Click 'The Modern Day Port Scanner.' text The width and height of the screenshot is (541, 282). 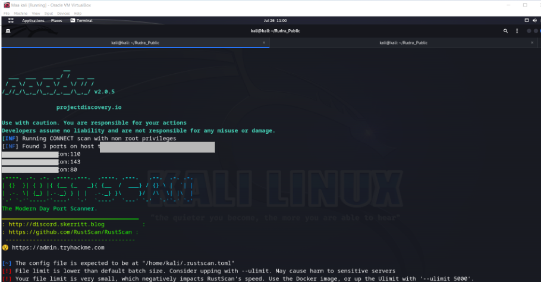point(49,209)
